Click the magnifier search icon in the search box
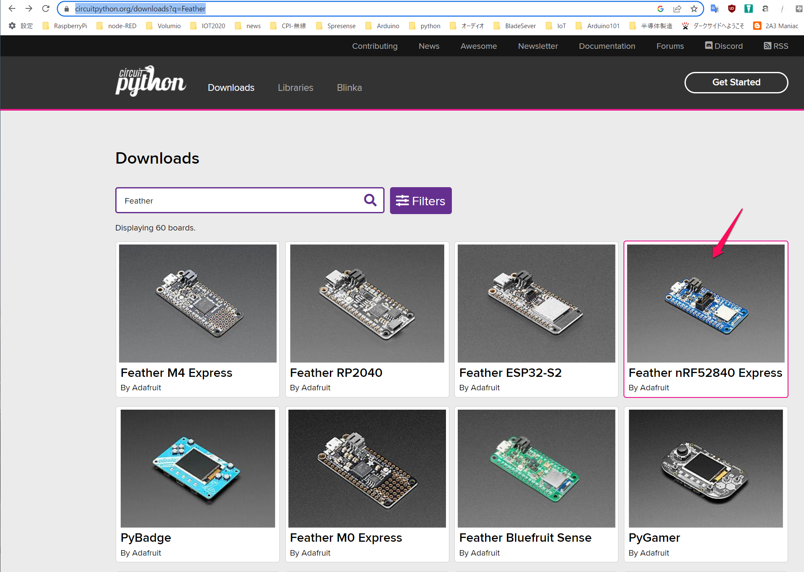Screen dimensions: 804x572 click(370, 200)
